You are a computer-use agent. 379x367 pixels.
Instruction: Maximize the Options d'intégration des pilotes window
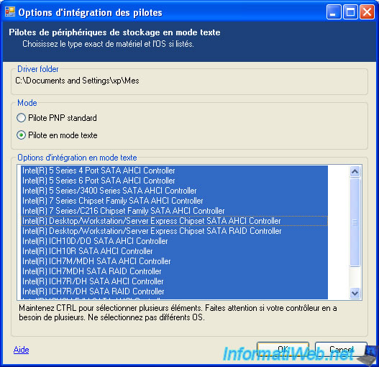click(350, 12)
